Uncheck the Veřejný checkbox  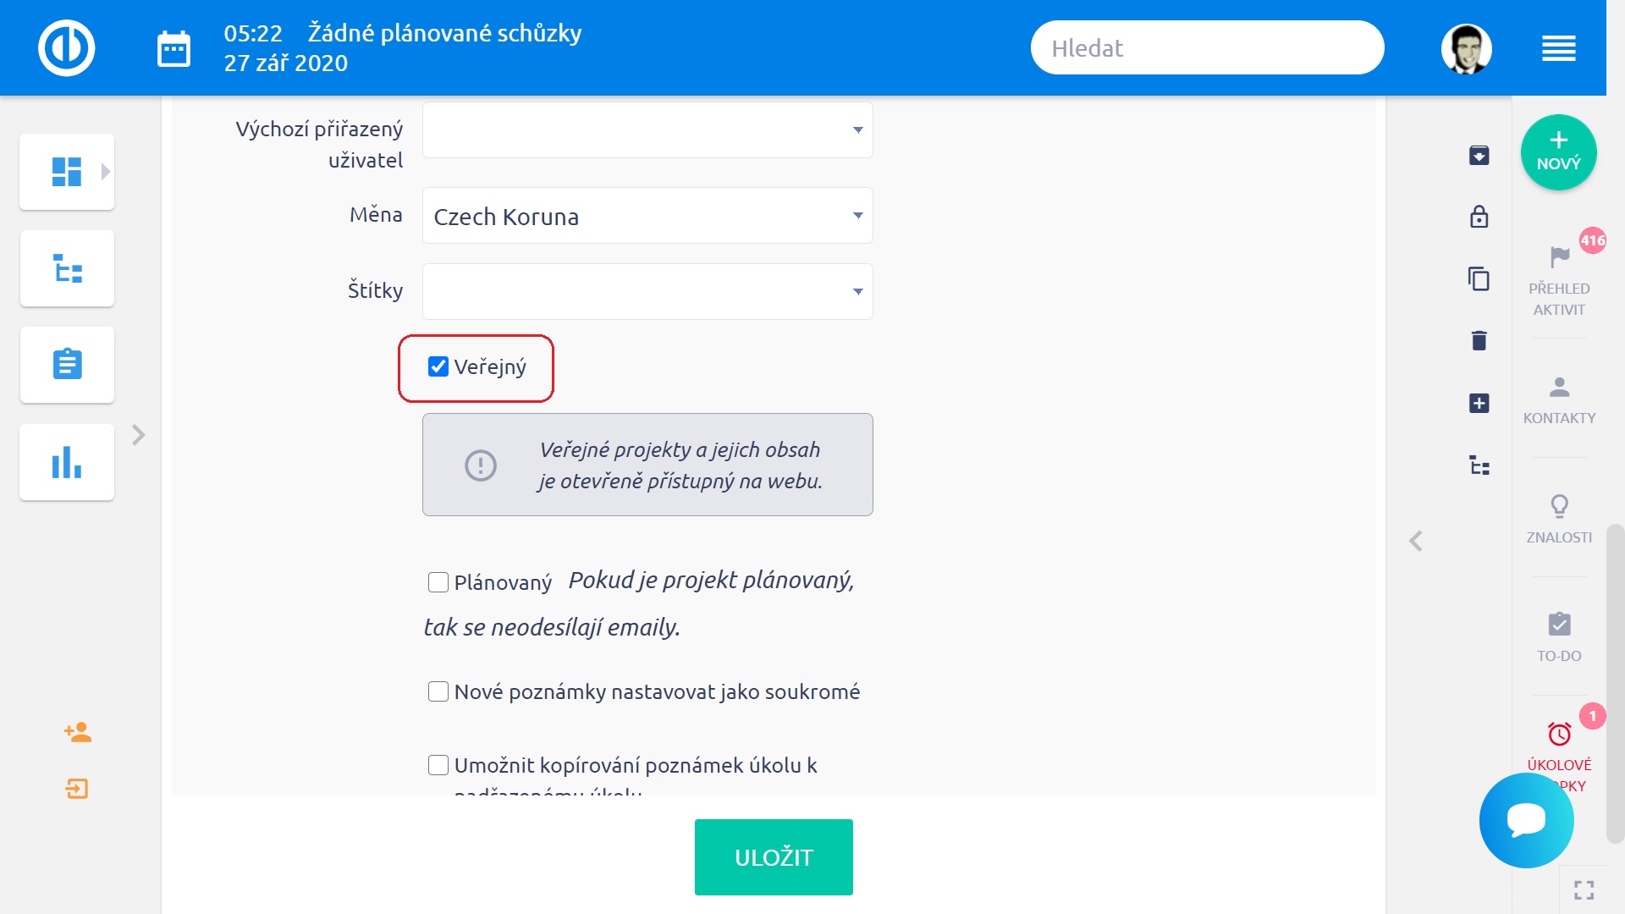(438, 366)
